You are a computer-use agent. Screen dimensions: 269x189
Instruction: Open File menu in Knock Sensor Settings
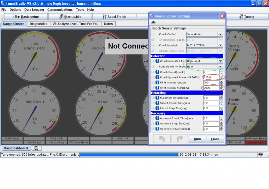153,22
